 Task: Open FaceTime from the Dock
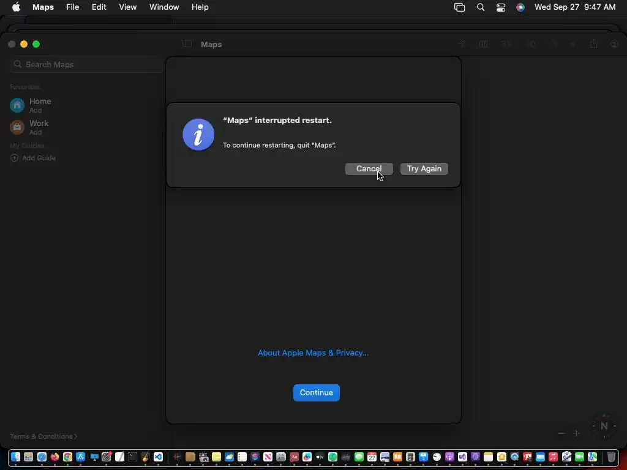click(x=579, y=457)
